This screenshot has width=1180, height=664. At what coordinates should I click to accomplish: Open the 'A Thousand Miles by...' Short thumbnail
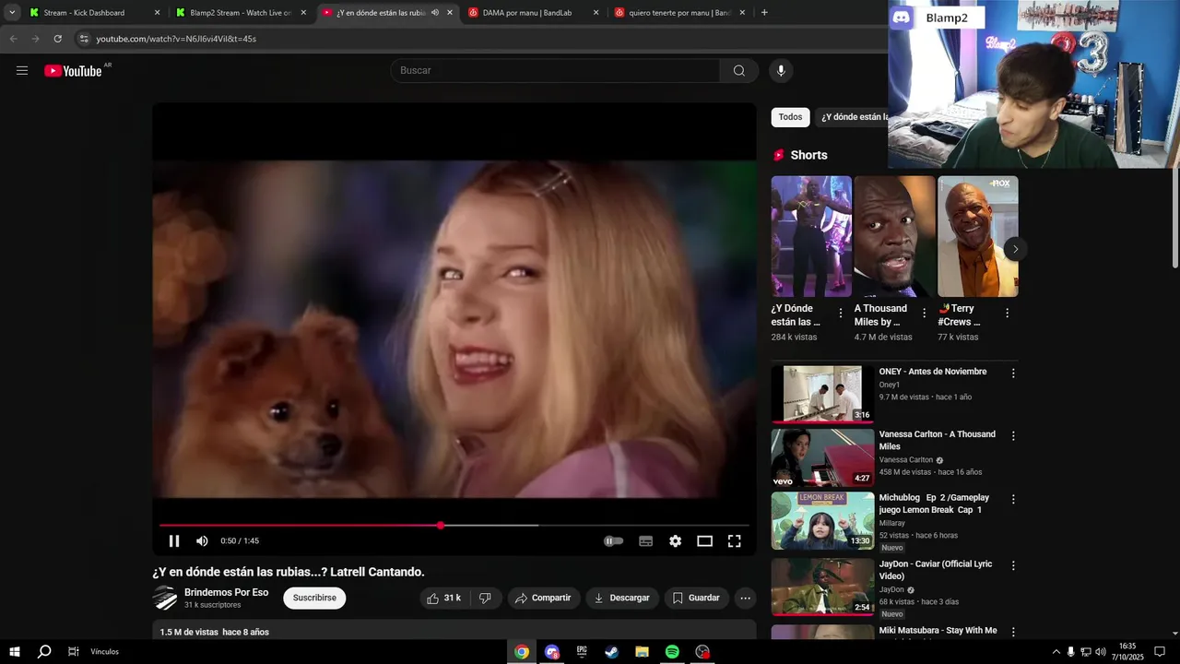[894, 236]
